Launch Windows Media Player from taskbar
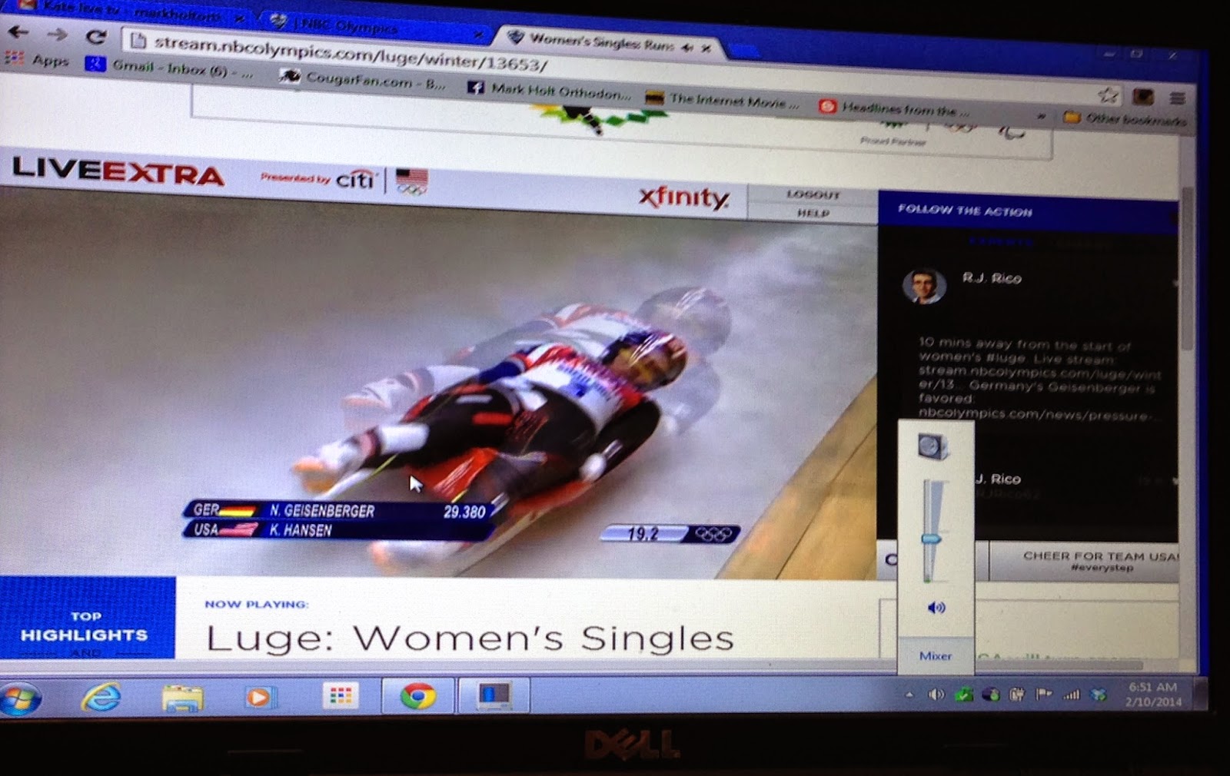Screen dimensions: 1230x776 tap(260, 698)
